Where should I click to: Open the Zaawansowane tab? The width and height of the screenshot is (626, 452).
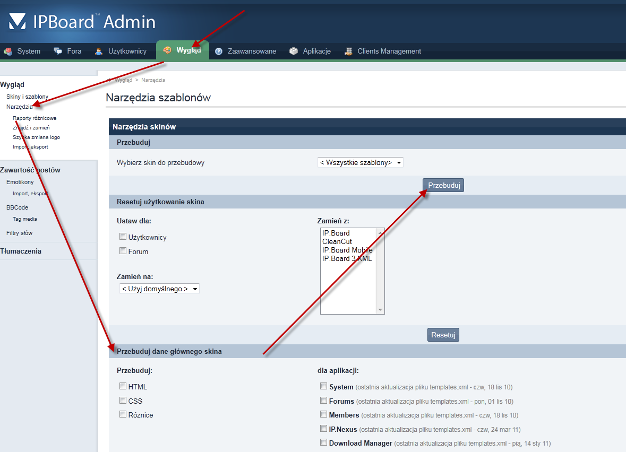(252, 51)
